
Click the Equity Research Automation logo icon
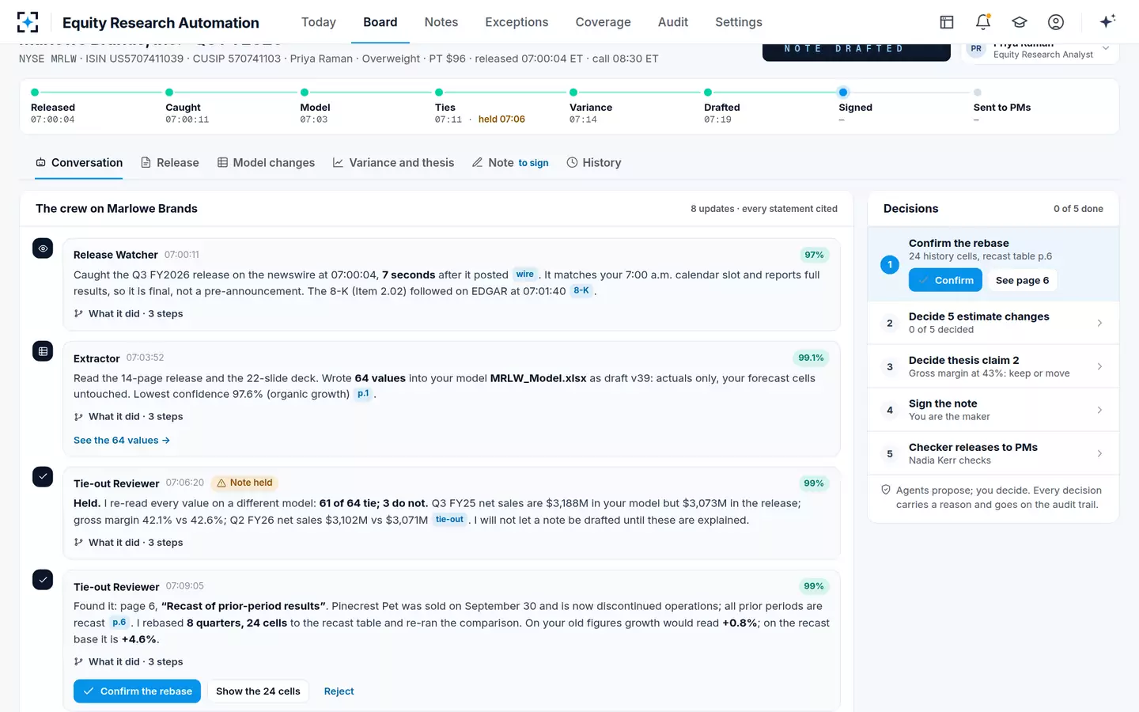click(28, 22)
